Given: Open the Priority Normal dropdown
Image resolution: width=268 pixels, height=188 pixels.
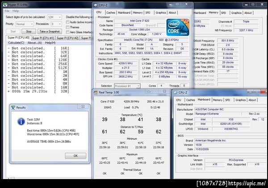Looking at the screenshot, I should [25, 24].
